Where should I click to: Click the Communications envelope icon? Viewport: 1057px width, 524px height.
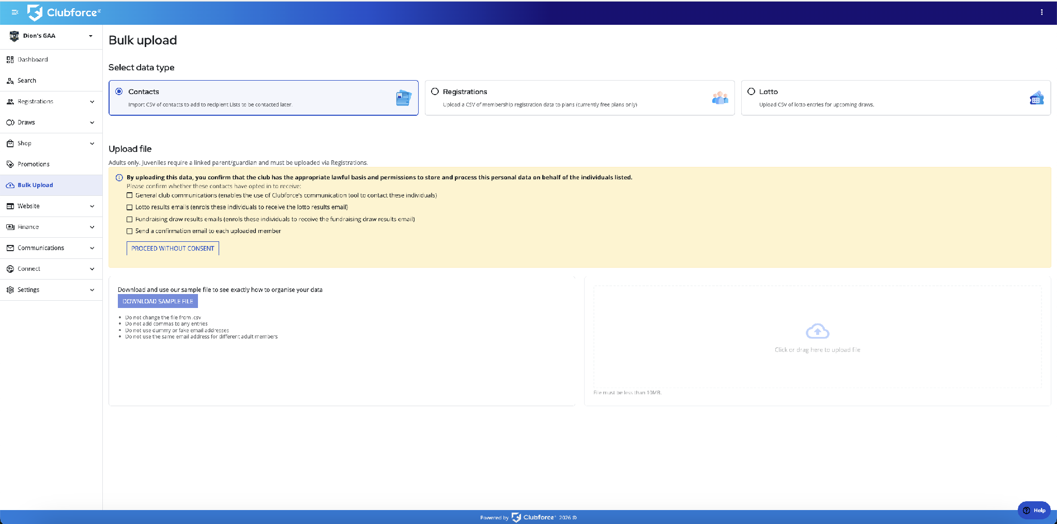click(x=10, y=248)
